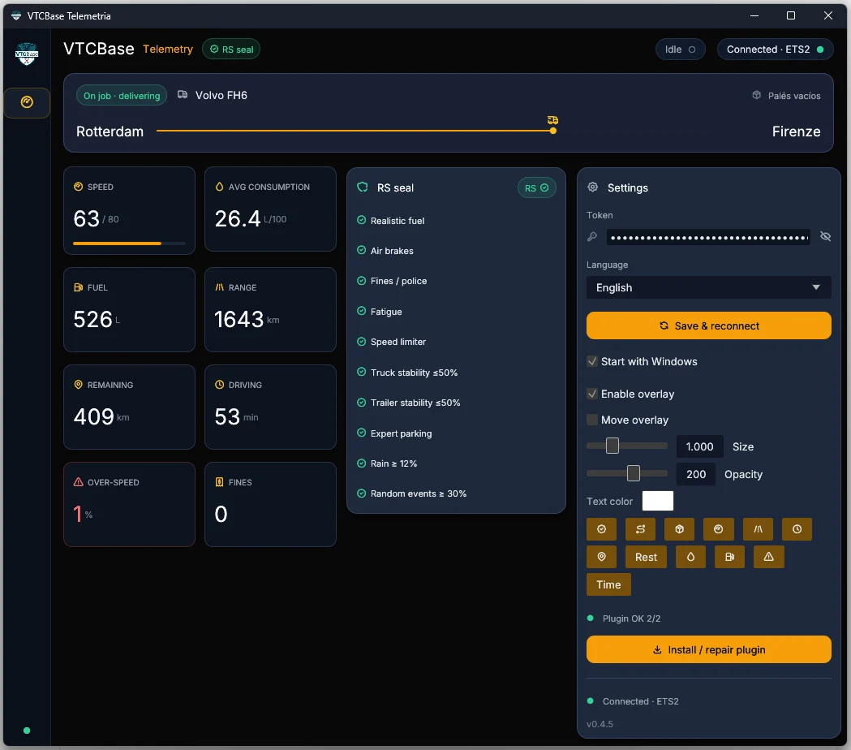Open the white Text color swatch
Image resolution: width=851 pixels, height=750 pixels.
click(x=658, y=501)
